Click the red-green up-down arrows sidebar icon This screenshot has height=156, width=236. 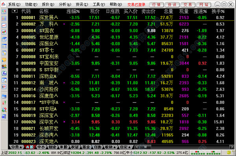coord(4,103)
